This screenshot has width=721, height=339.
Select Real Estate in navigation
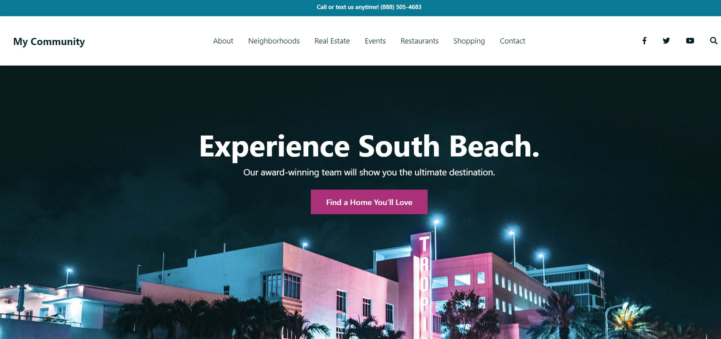pos(332,41)
